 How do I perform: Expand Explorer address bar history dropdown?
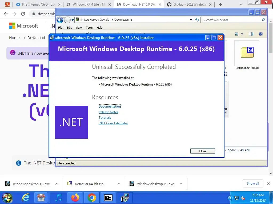click(x=191, y=20)
